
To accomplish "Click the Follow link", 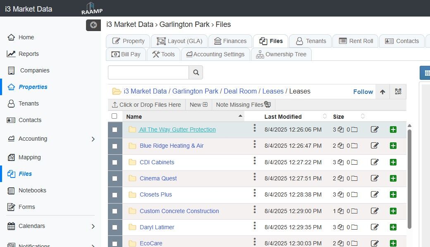I will pyautogui.click(x=363, y=92).
